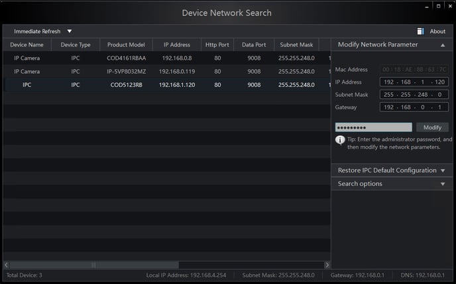Open Immediate Refresh dropdown arrow
This screenshot has width=456, height=284.
click(x=70, y=31)
